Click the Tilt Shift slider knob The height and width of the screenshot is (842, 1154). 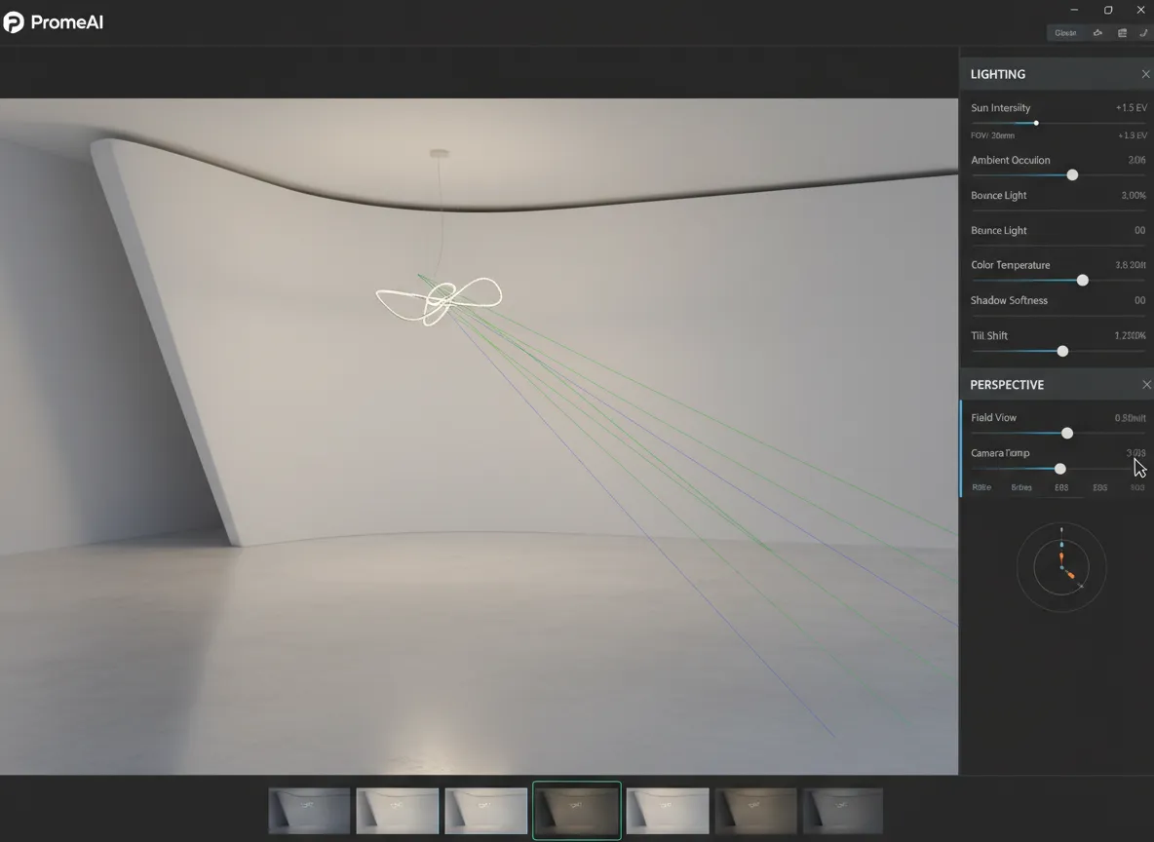click(1062, 351)
